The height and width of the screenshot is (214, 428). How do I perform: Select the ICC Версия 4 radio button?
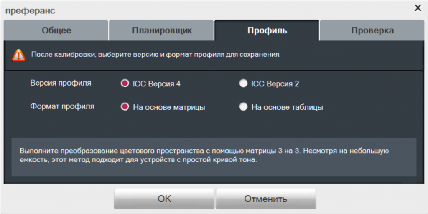(x=125, y=83)
